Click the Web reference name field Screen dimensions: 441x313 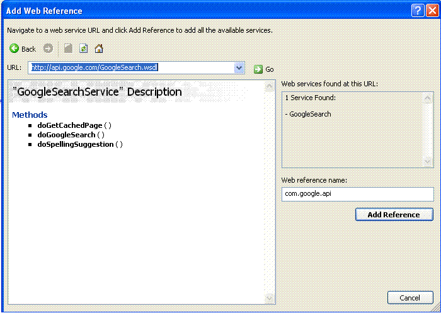pos(357,194)
